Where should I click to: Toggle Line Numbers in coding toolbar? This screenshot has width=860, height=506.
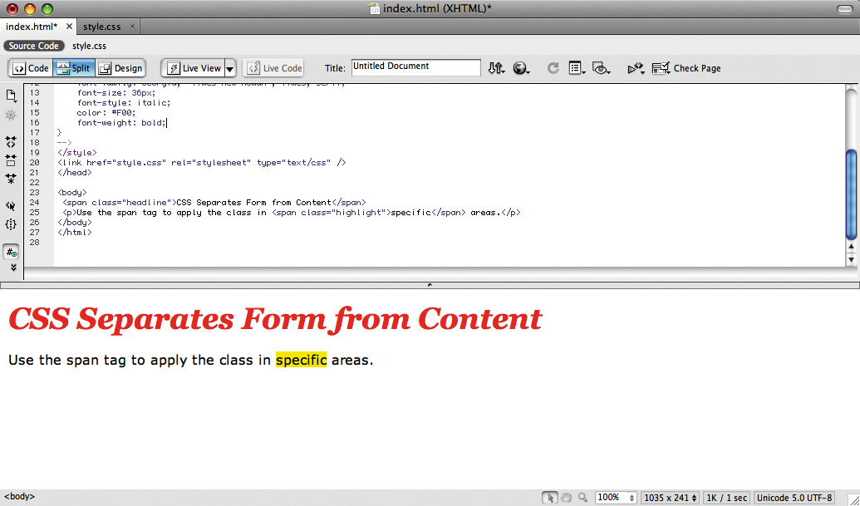tap(11, 252)
